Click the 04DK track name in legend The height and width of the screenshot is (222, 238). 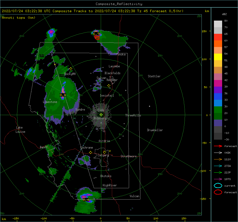click(x=227, y=153)
